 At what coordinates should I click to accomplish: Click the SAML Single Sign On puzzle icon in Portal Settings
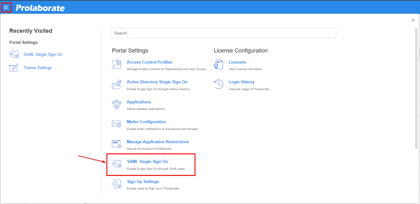point(117,164)
